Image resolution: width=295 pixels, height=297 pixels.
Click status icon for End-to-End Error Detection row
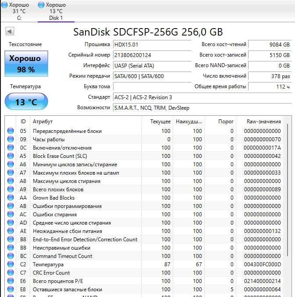pos(11,239)
